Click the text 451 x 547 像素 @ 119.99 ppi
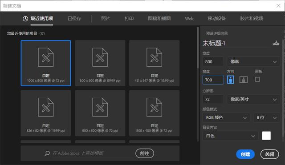The width and height of the screenshot is (285, 165). (x=155, y=80)
